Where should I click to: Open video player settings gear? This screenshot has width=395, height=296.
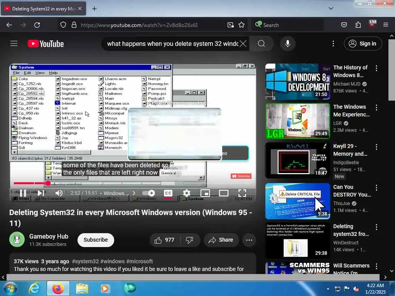187,193
